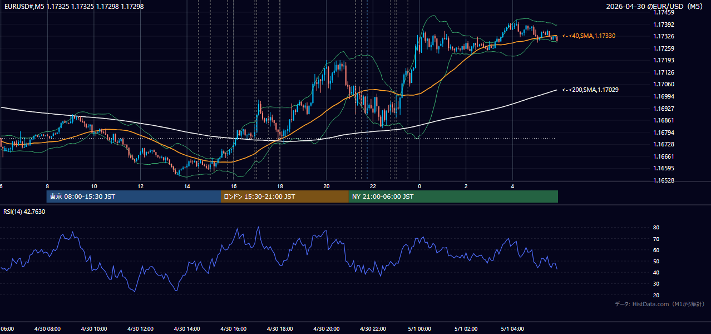The width and height of the screenshot is (711, 334).
Task: Click price axis label 1.17459
Action: (x=664, y=12)
